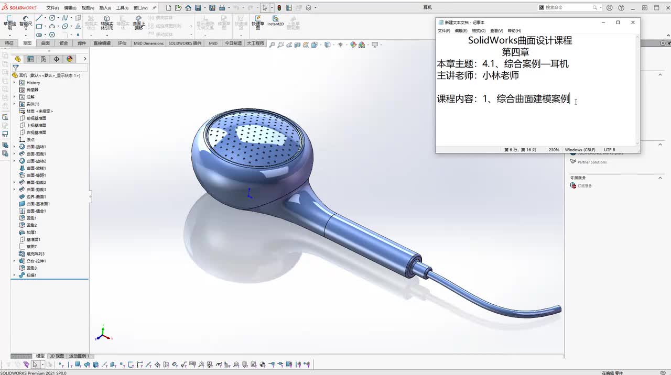Click the rebuild traffic light icon
The width and height of the screenshot is (671, 375).
coord(279,8)
